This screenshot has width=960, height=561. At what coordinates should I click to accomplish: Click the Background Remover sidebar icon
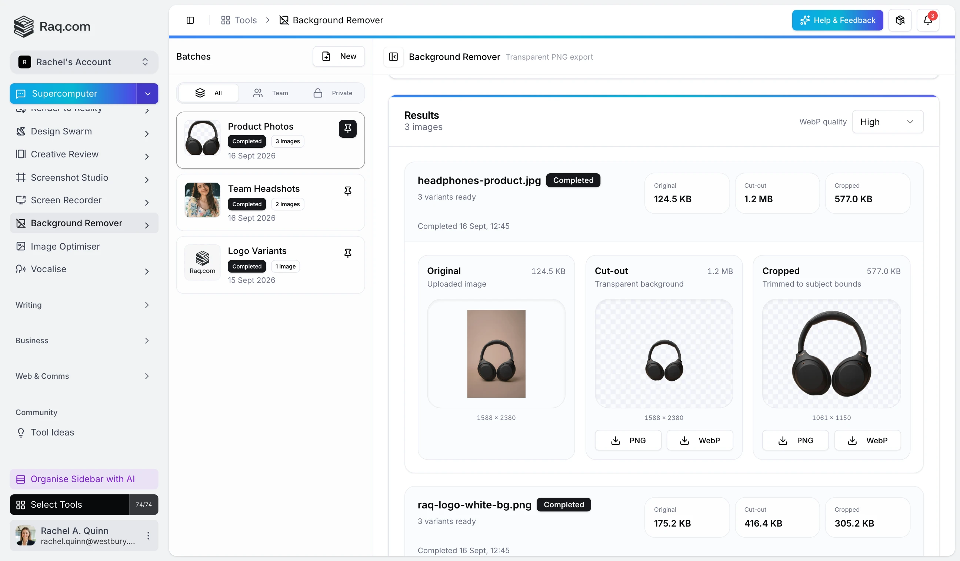21,223
